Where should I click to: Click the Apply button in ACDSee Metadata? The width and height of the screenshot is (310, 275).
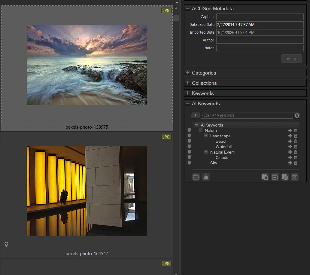coord(291,59)
